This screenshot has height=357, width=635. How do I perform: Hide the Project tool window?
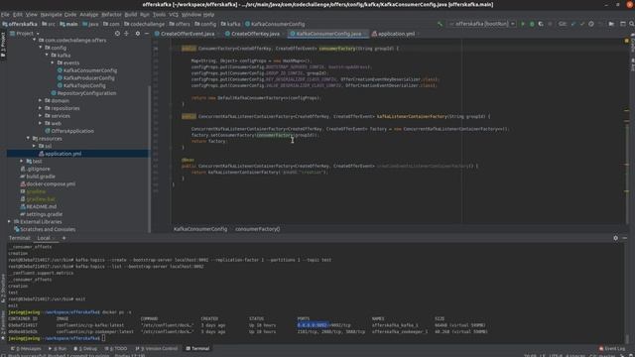(146, 34)
